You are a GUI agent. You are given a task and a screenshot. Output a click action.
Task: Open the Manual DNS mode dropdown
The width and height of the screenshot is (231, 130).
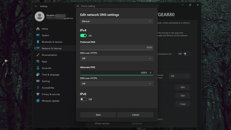coord(117,21)
